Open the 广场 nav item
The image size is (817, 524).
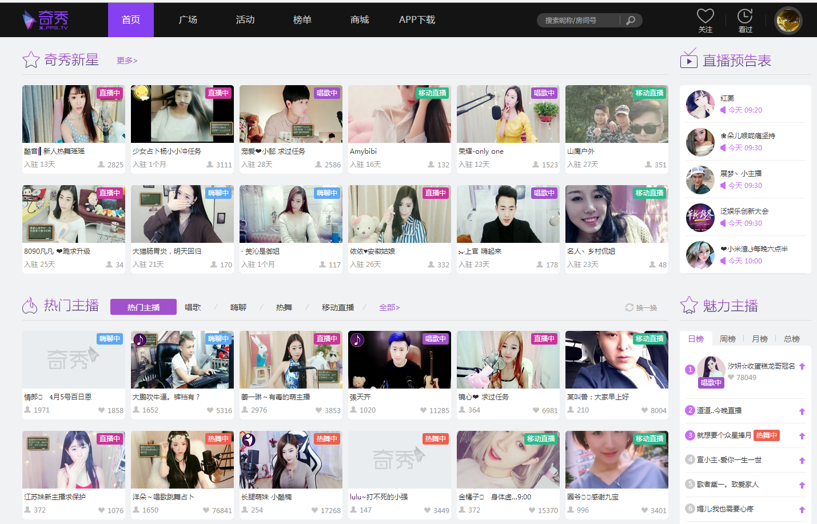tap(188, 20)
